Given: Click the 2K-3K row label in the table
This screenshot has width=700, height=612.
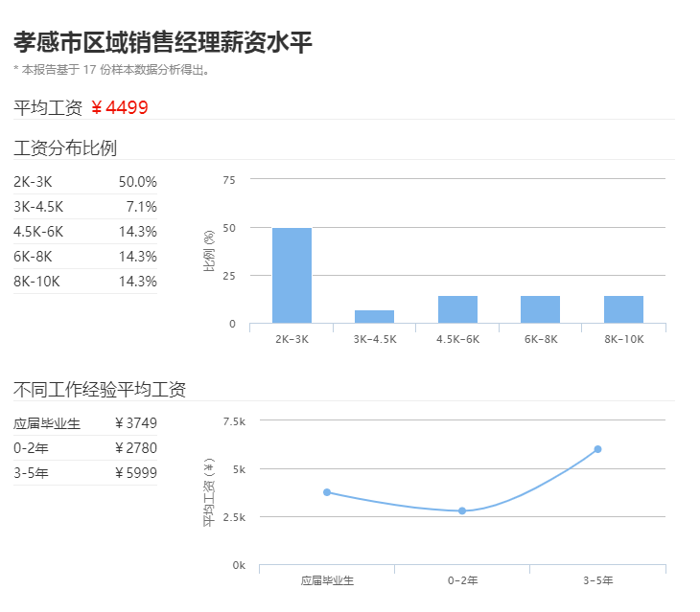Looking at the screenshot, I should (x=33, y=182).
